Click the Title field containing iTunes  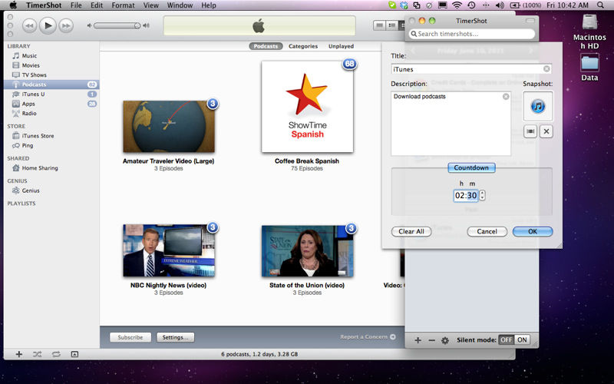coord(471,69)
